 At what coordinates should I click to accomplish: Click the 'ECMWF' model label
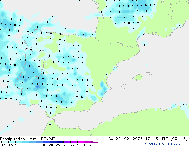point(48,139)
